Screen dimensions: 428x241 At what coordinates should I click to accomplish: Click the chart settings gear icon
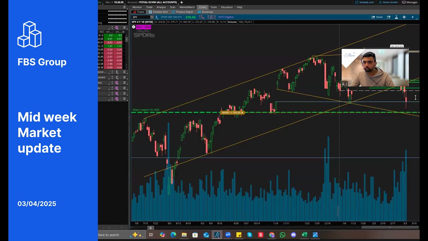pyautogui.click(x=404, y=17)
